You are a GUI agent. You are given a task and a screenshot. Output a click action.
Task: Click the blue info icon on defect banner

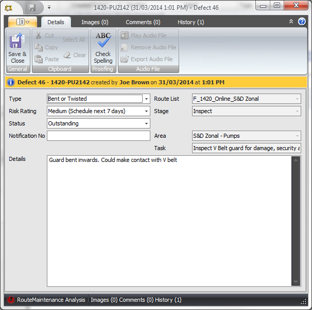(x=11, y=82)
